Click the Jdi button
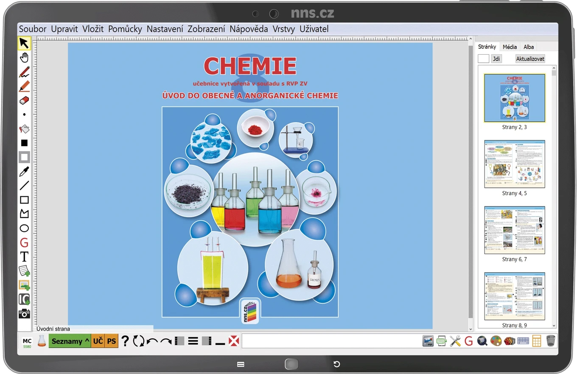Screen dimensions: 577x374 [x=496, y=59]
